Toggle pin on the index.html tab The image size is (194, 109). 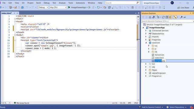(x=14, y=13)
